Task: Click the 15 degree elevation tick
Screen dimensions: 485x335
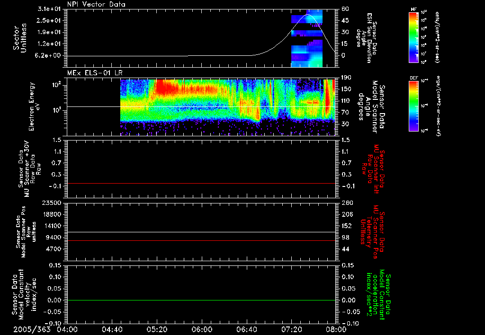Action: tap(345, 44)
